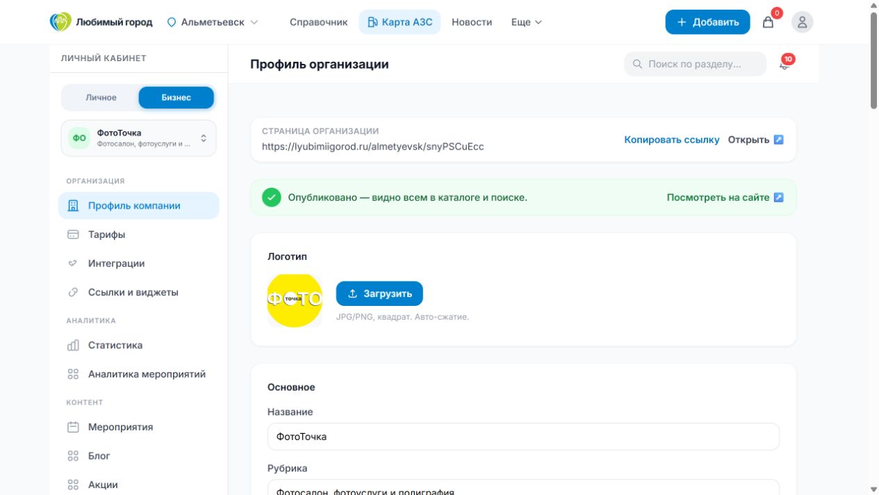
Task: Go to Статистика in sidebar
Action: pos(138,345)
